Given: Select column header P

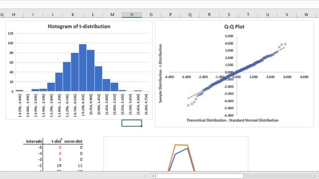Looking at the screenshot, I should [170, 14].
